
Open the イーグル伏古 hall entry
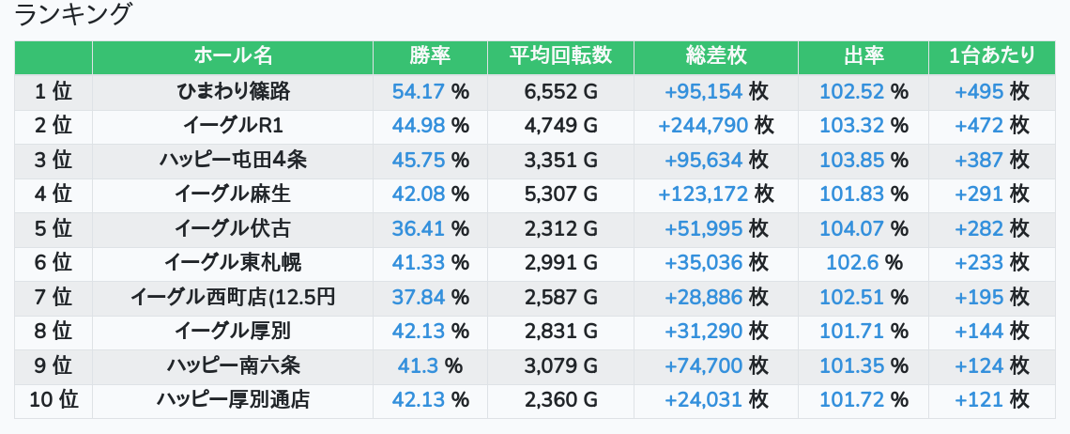click(x=233, y=228)
